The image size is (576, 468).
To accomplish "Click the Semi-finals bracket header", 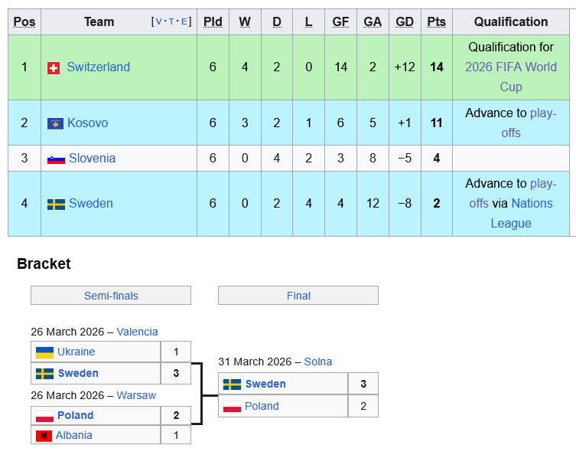I will [x=111, y=296].
